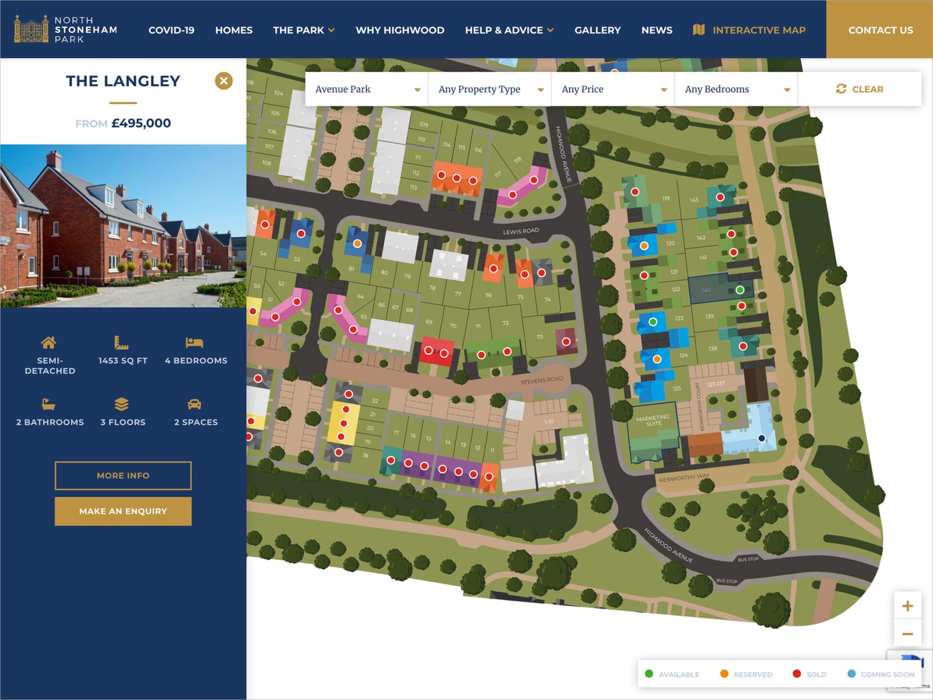Screen dimensions: 933x700
Task: Click the dark blue marker on Kenworthy Court building
Action: [761, 438]
